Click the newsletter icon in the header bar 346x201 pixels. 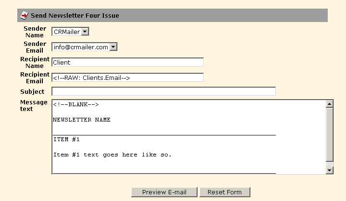24,15
